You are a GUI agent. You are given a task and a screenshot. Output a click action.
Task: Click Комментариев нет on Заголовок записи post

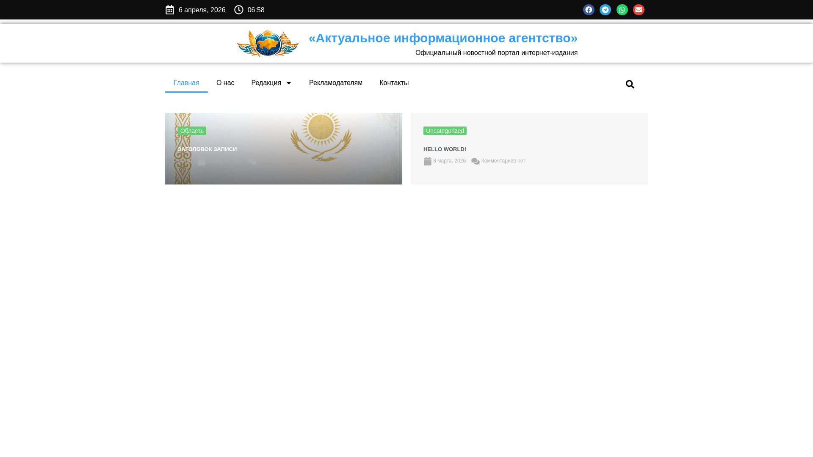[280, 161]
